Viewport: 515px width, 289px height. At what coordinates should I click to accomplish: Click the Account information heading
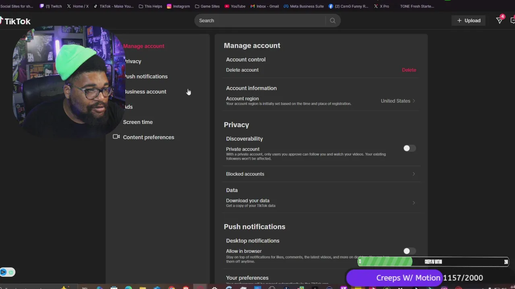[x=251, y=88]
